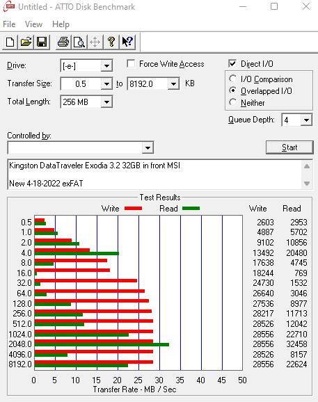
Task: Expand the Controlled by dropdown
Action: (148, 147)
